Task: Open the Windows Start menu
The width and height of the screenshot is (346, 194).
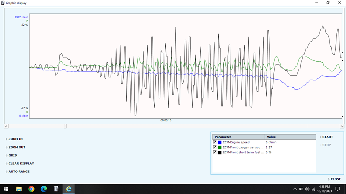Action: pos(6,189)
